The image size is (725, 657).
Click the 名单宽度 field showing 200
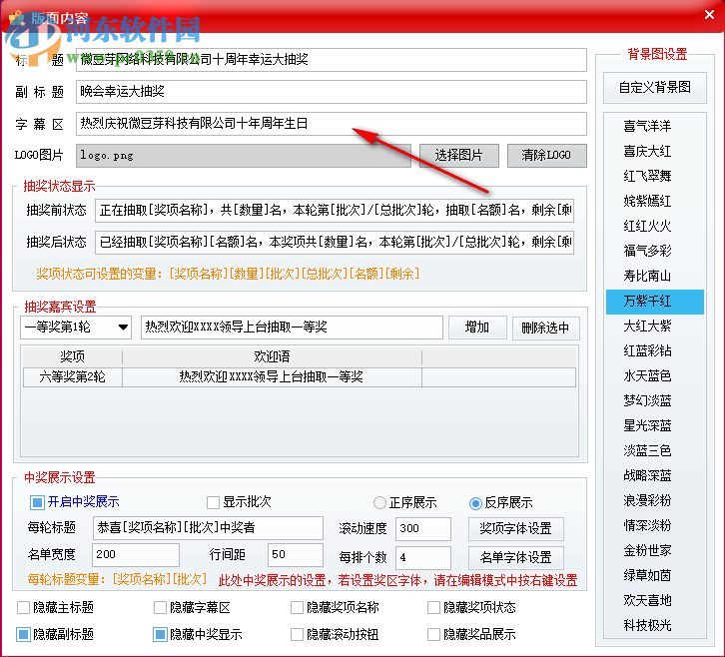[136, 555]
